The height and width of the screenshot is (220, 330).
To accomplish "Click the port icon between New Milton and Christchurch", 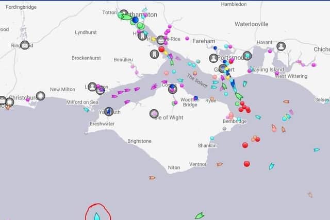I will click(x=40, y=96).
